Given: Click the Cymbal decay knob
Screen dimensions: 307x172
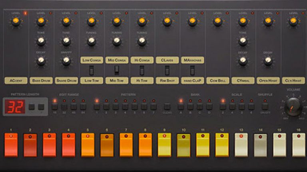Looking at the screenshot, I should coord(243,61).
